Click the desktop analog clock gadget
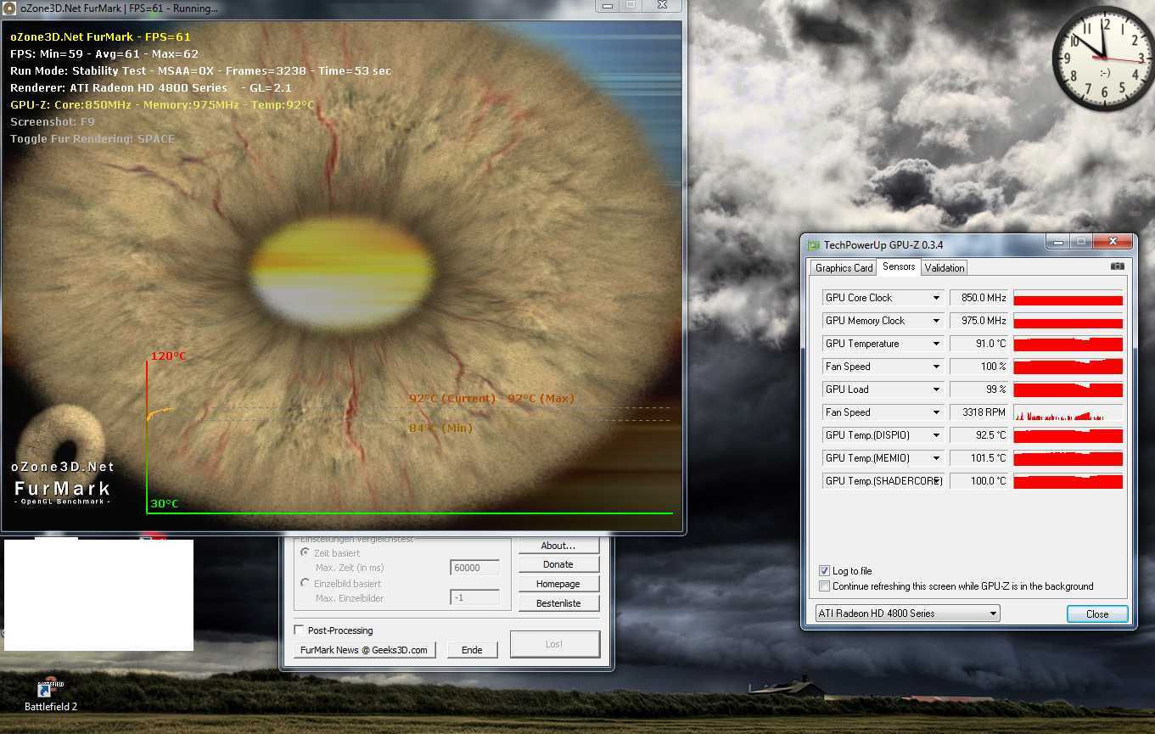The width and height of the screenshot is (1155, 734). [1104, 59]
